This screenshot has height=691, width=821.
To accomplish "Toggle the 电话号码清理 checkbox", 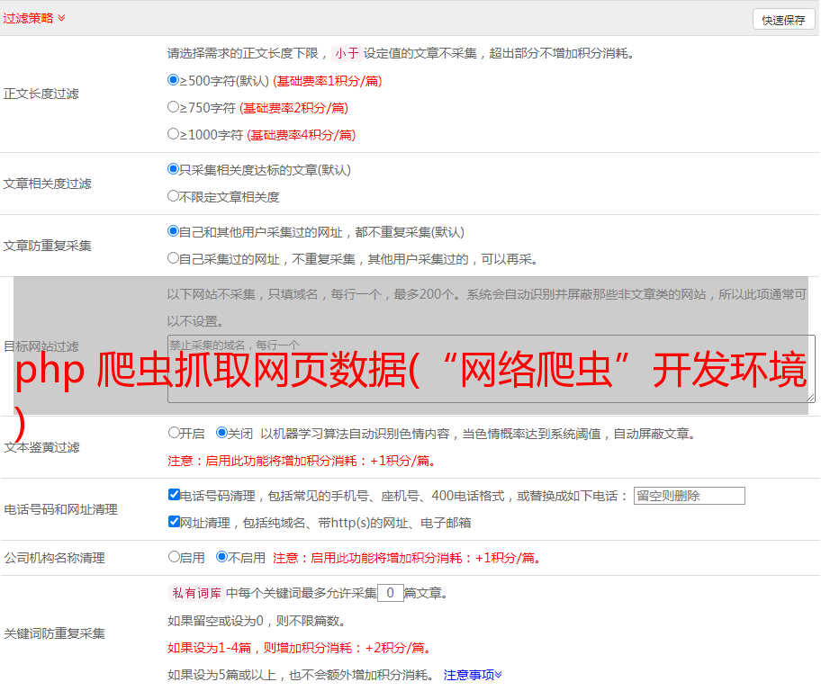I will pyautogui.click(x=174, y=495).
